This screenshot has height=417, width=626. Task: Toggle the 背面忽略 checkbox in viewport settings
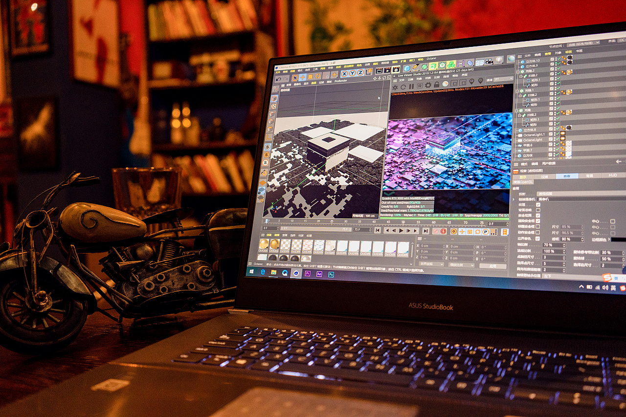538,209
